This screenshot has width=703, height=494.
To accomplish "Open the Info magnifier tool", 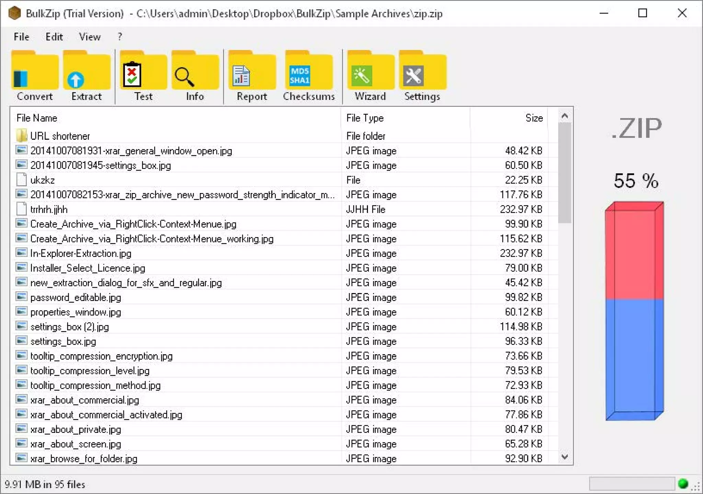I will (x=195, y=76).
